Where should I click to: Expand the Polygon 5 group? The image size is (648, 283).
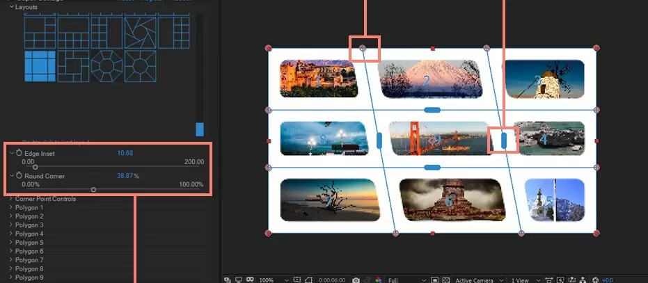tap(11, 243)
